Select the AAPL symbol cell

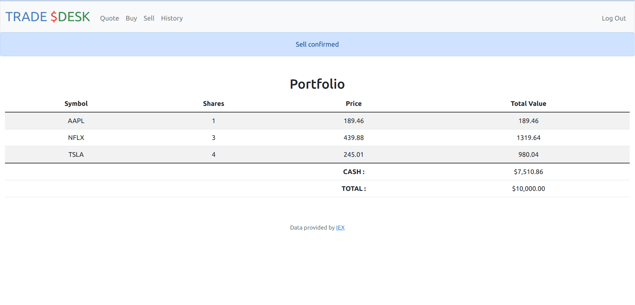pos(76,121)
